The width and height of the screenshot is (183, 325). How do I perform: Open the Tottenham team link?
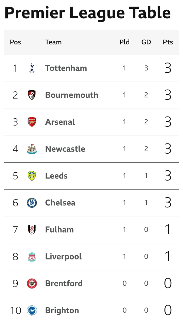66,68
